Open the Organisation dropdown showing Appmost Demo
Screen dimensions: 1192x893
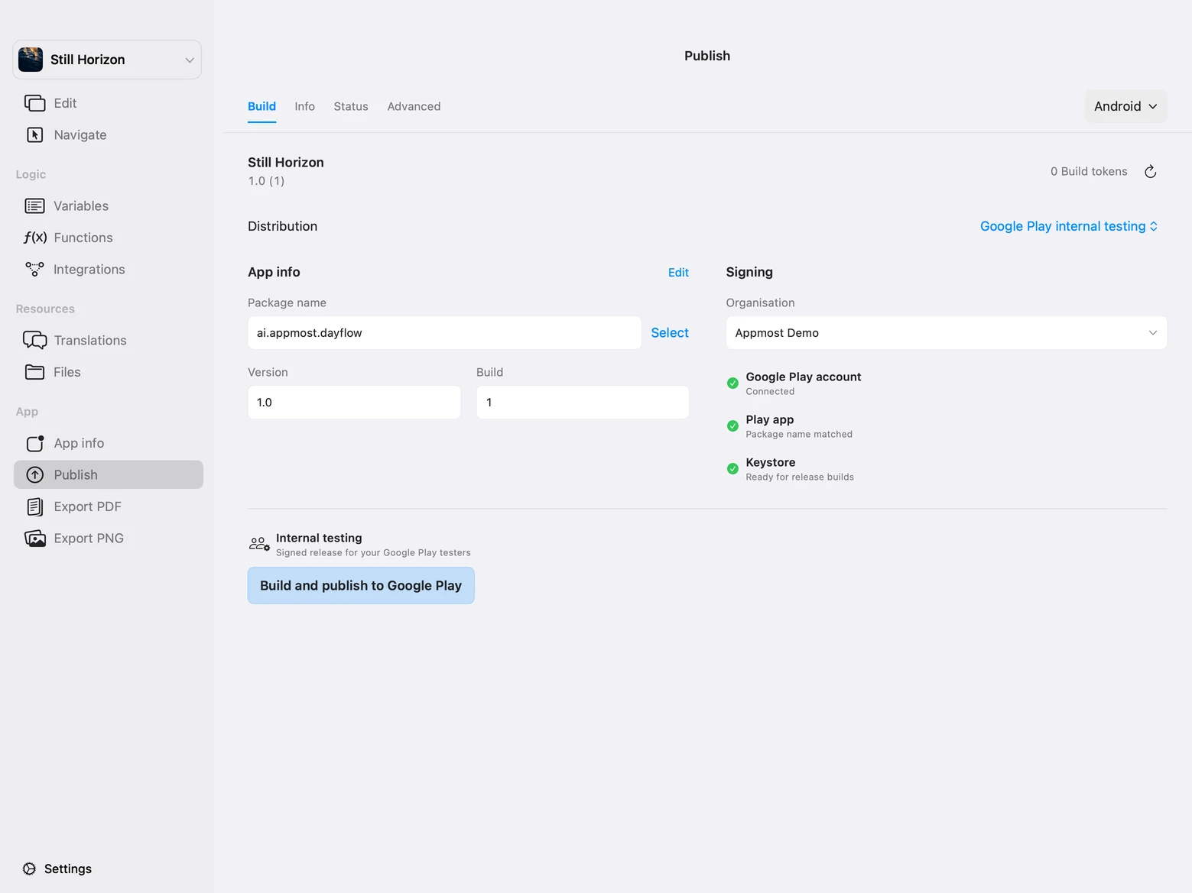tap(946, 333)
